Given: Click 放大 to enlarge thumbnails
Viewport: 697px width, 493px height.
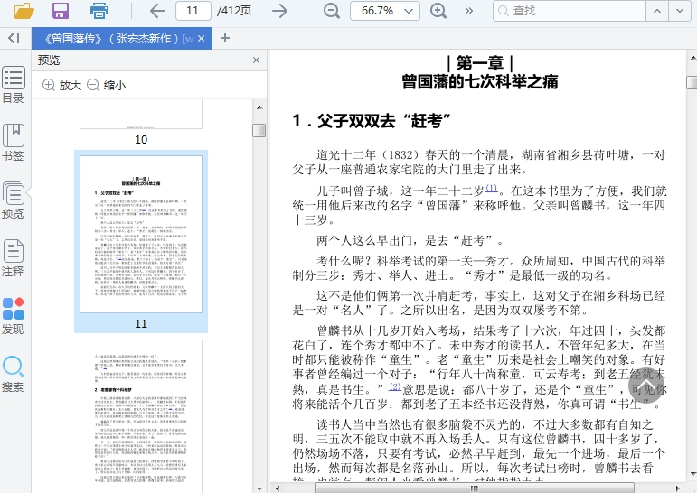Looking at the screenshot, I should pos(61,85).
